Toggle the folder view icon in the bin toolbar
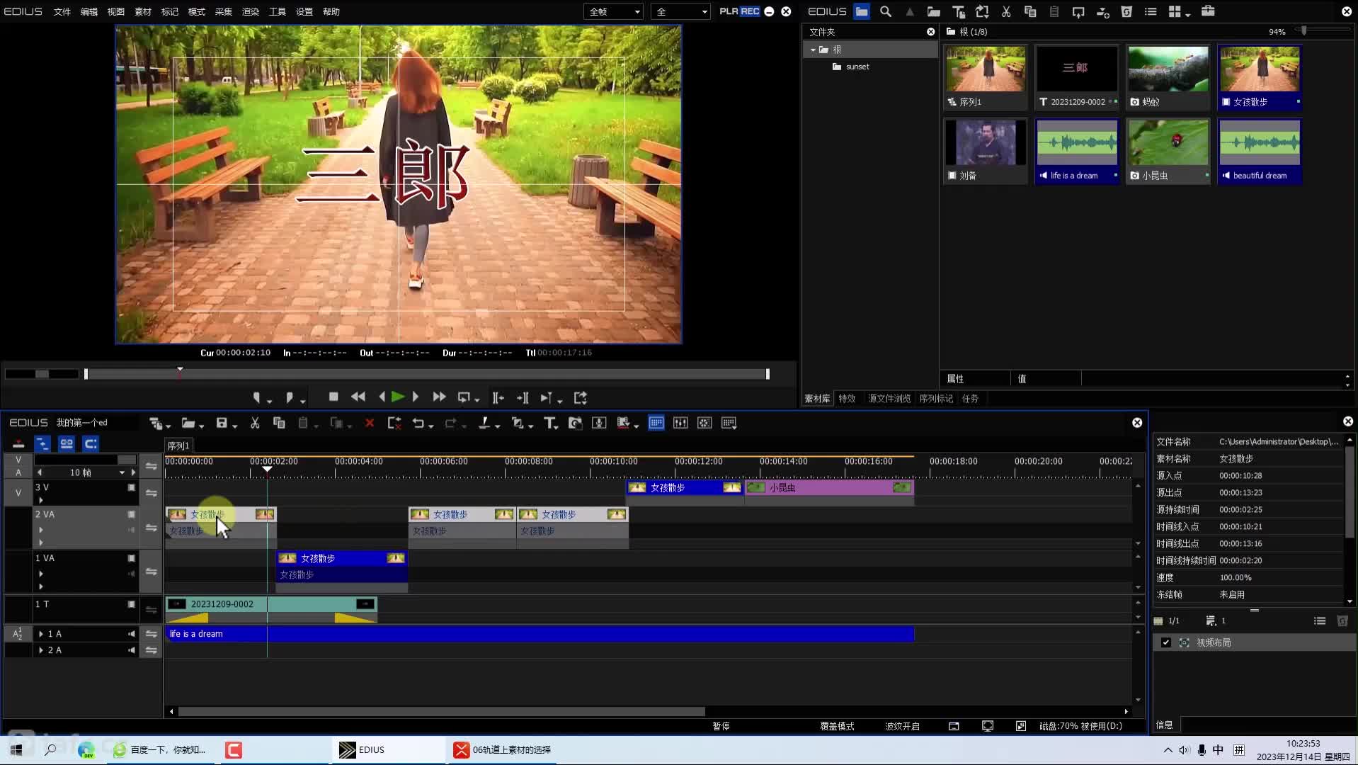1358x765 pixels. click(862, 11)
